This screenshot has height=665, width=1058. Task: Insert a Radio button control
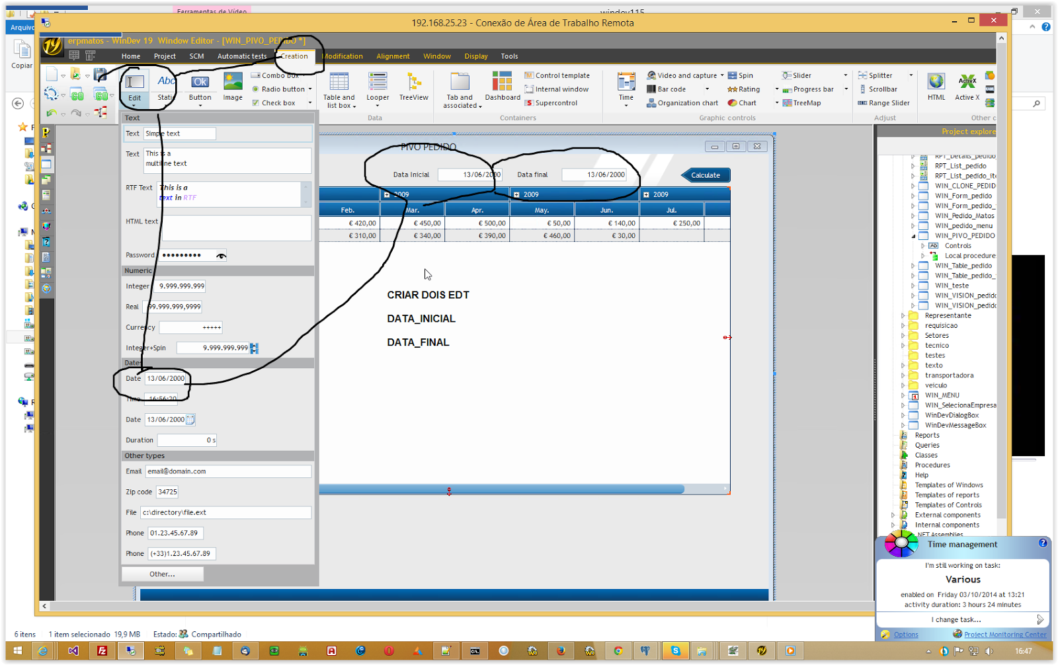pyautogui.click(x=278, y=89)
